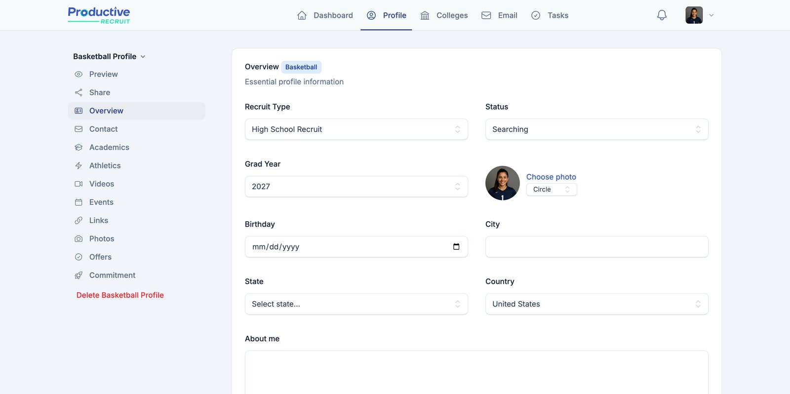
Task: Change photo shape Circle dropdown
Action: pos(551,190)
